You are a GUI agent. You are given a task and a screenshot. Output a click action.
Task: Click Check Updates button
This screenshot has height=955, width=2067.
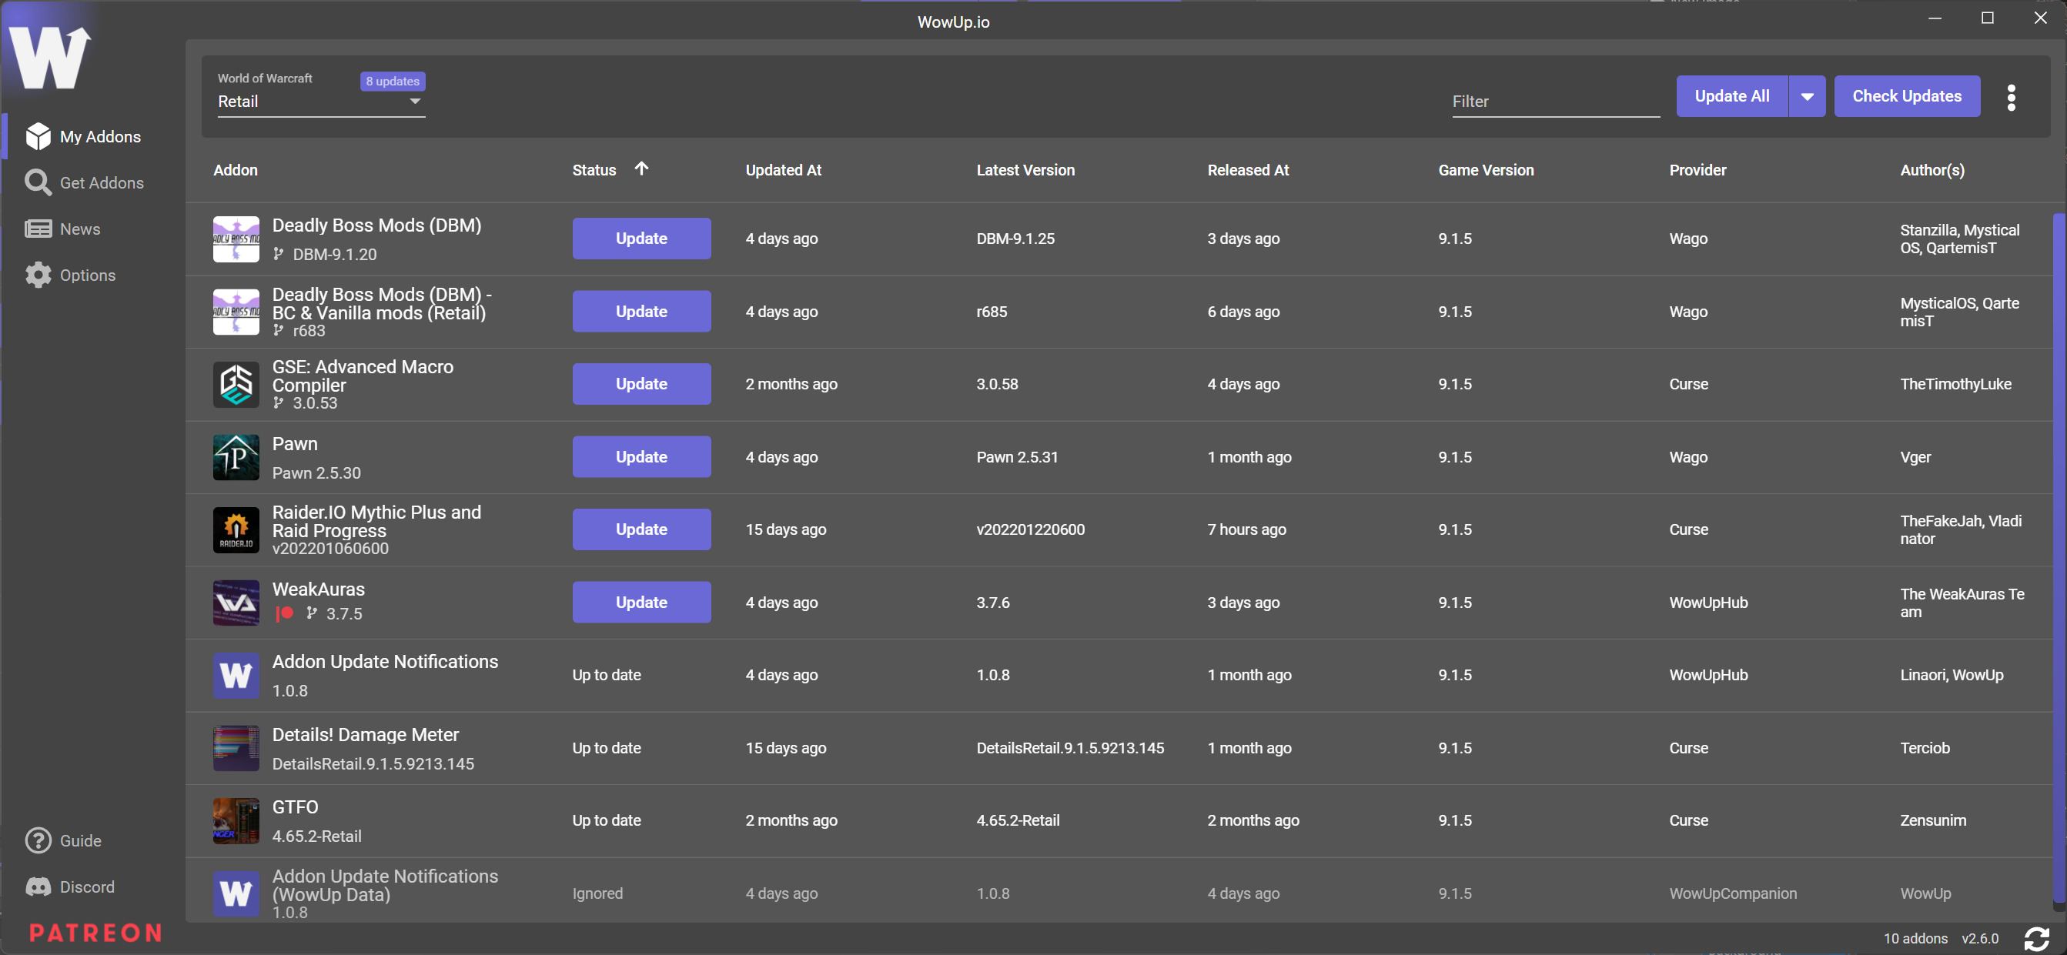[1908, 96]
